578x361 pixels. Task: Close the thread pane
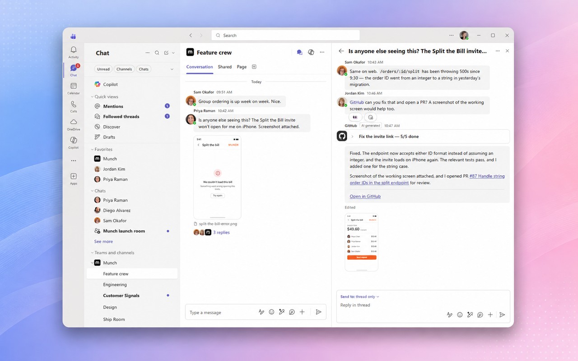[507, 51]
